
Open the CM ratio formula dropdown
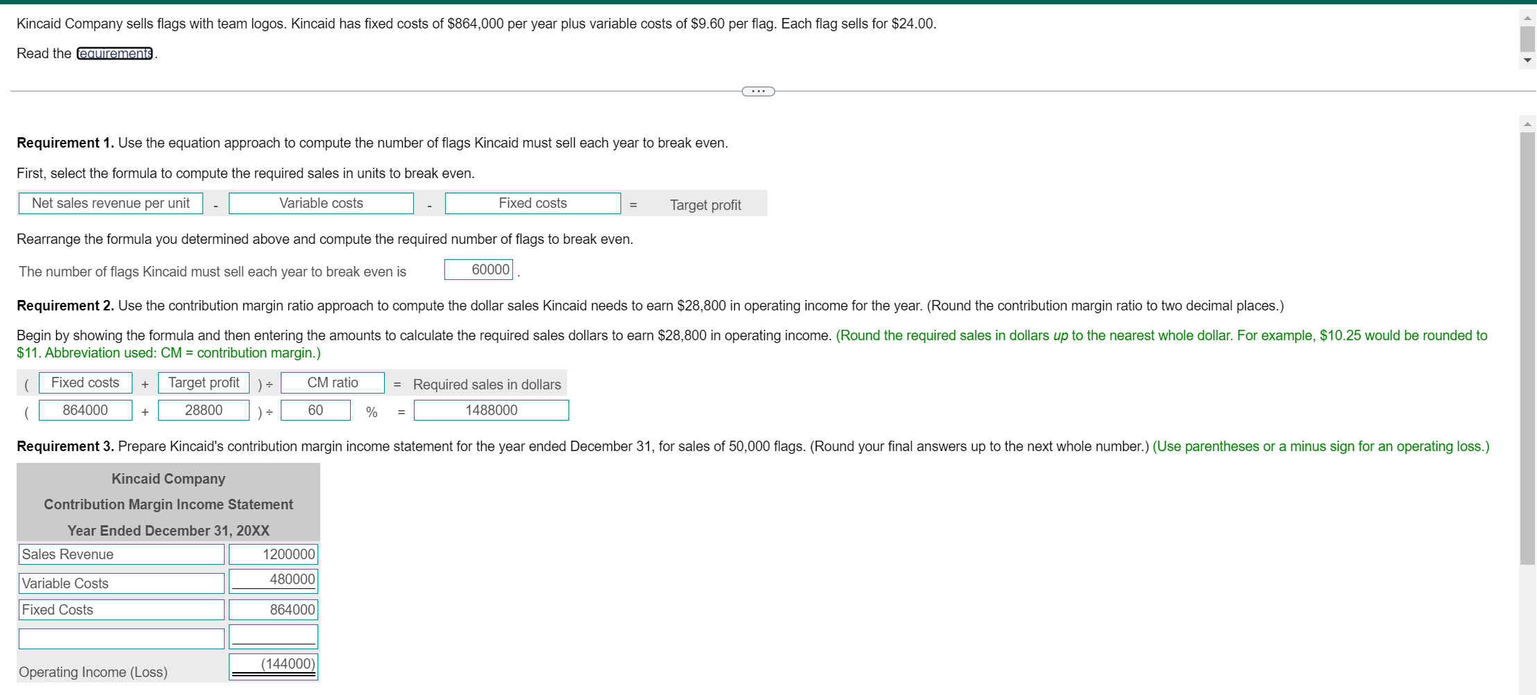coord(333,382)
